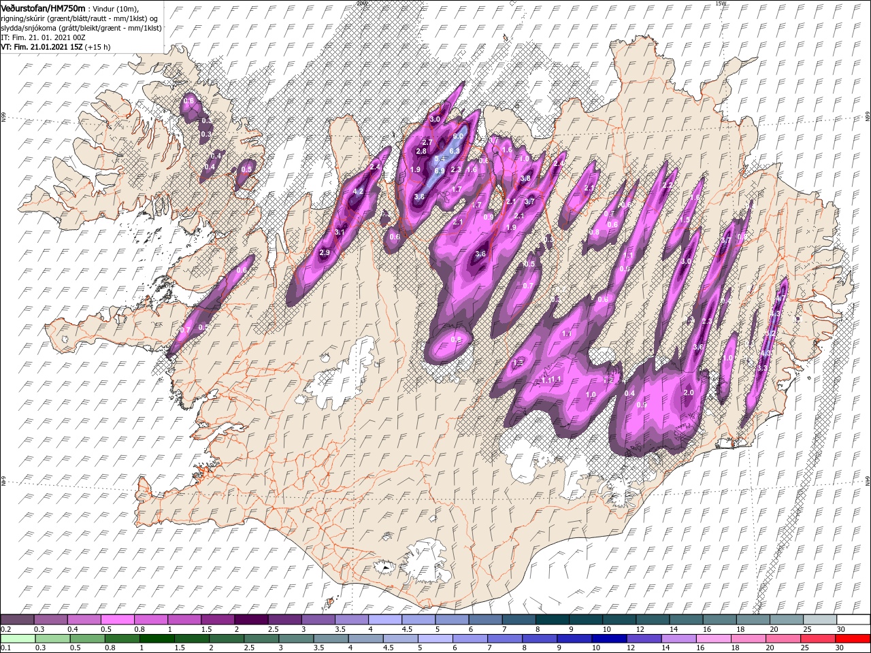Screen dimensions: 871x653
Task: Click top legend swatch starting at 16
Action: [x=719, y=620]
